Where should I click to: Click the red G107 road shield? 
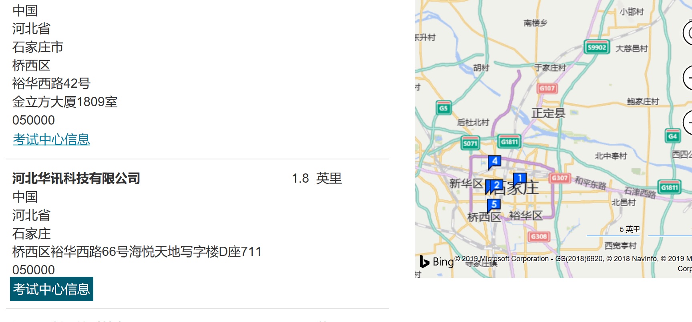(547, 89)
